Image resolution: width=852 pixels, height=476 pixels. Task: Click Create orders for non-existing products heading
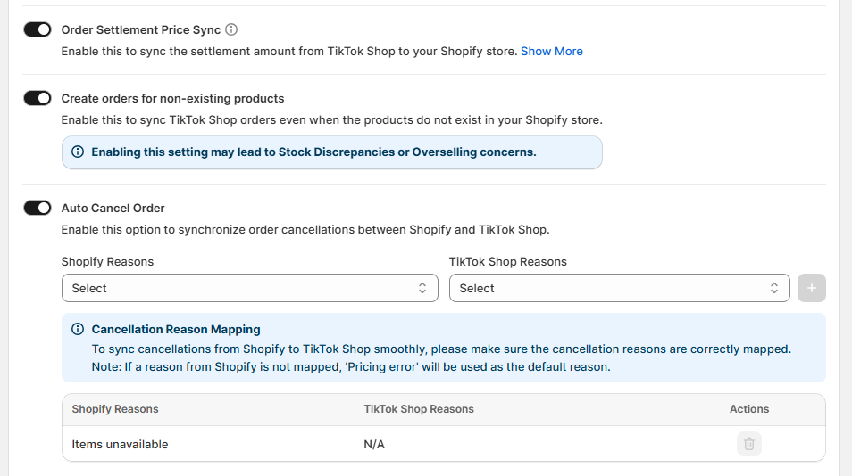pyautogui.click(x=172, y=98)
